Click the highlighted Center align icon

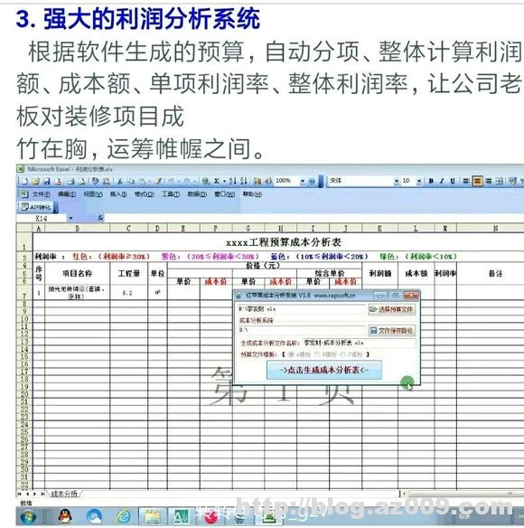(477, 181)
